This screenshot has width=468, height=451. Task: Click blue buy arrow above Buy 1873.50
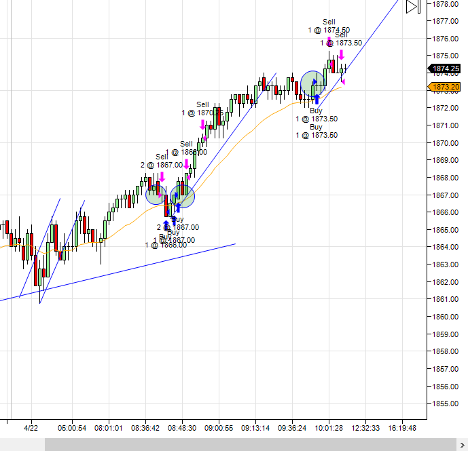[x=317, y=99]
